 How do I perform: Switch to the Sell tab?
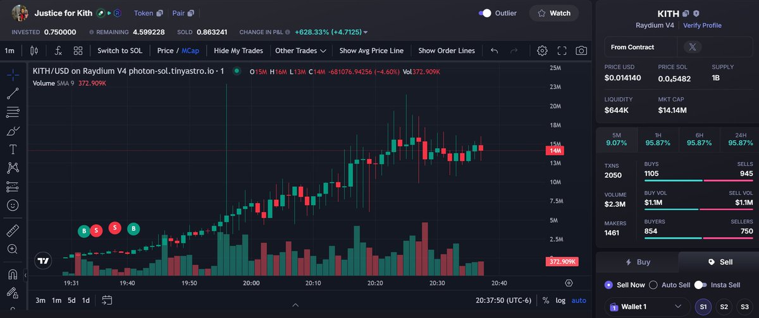719,262
